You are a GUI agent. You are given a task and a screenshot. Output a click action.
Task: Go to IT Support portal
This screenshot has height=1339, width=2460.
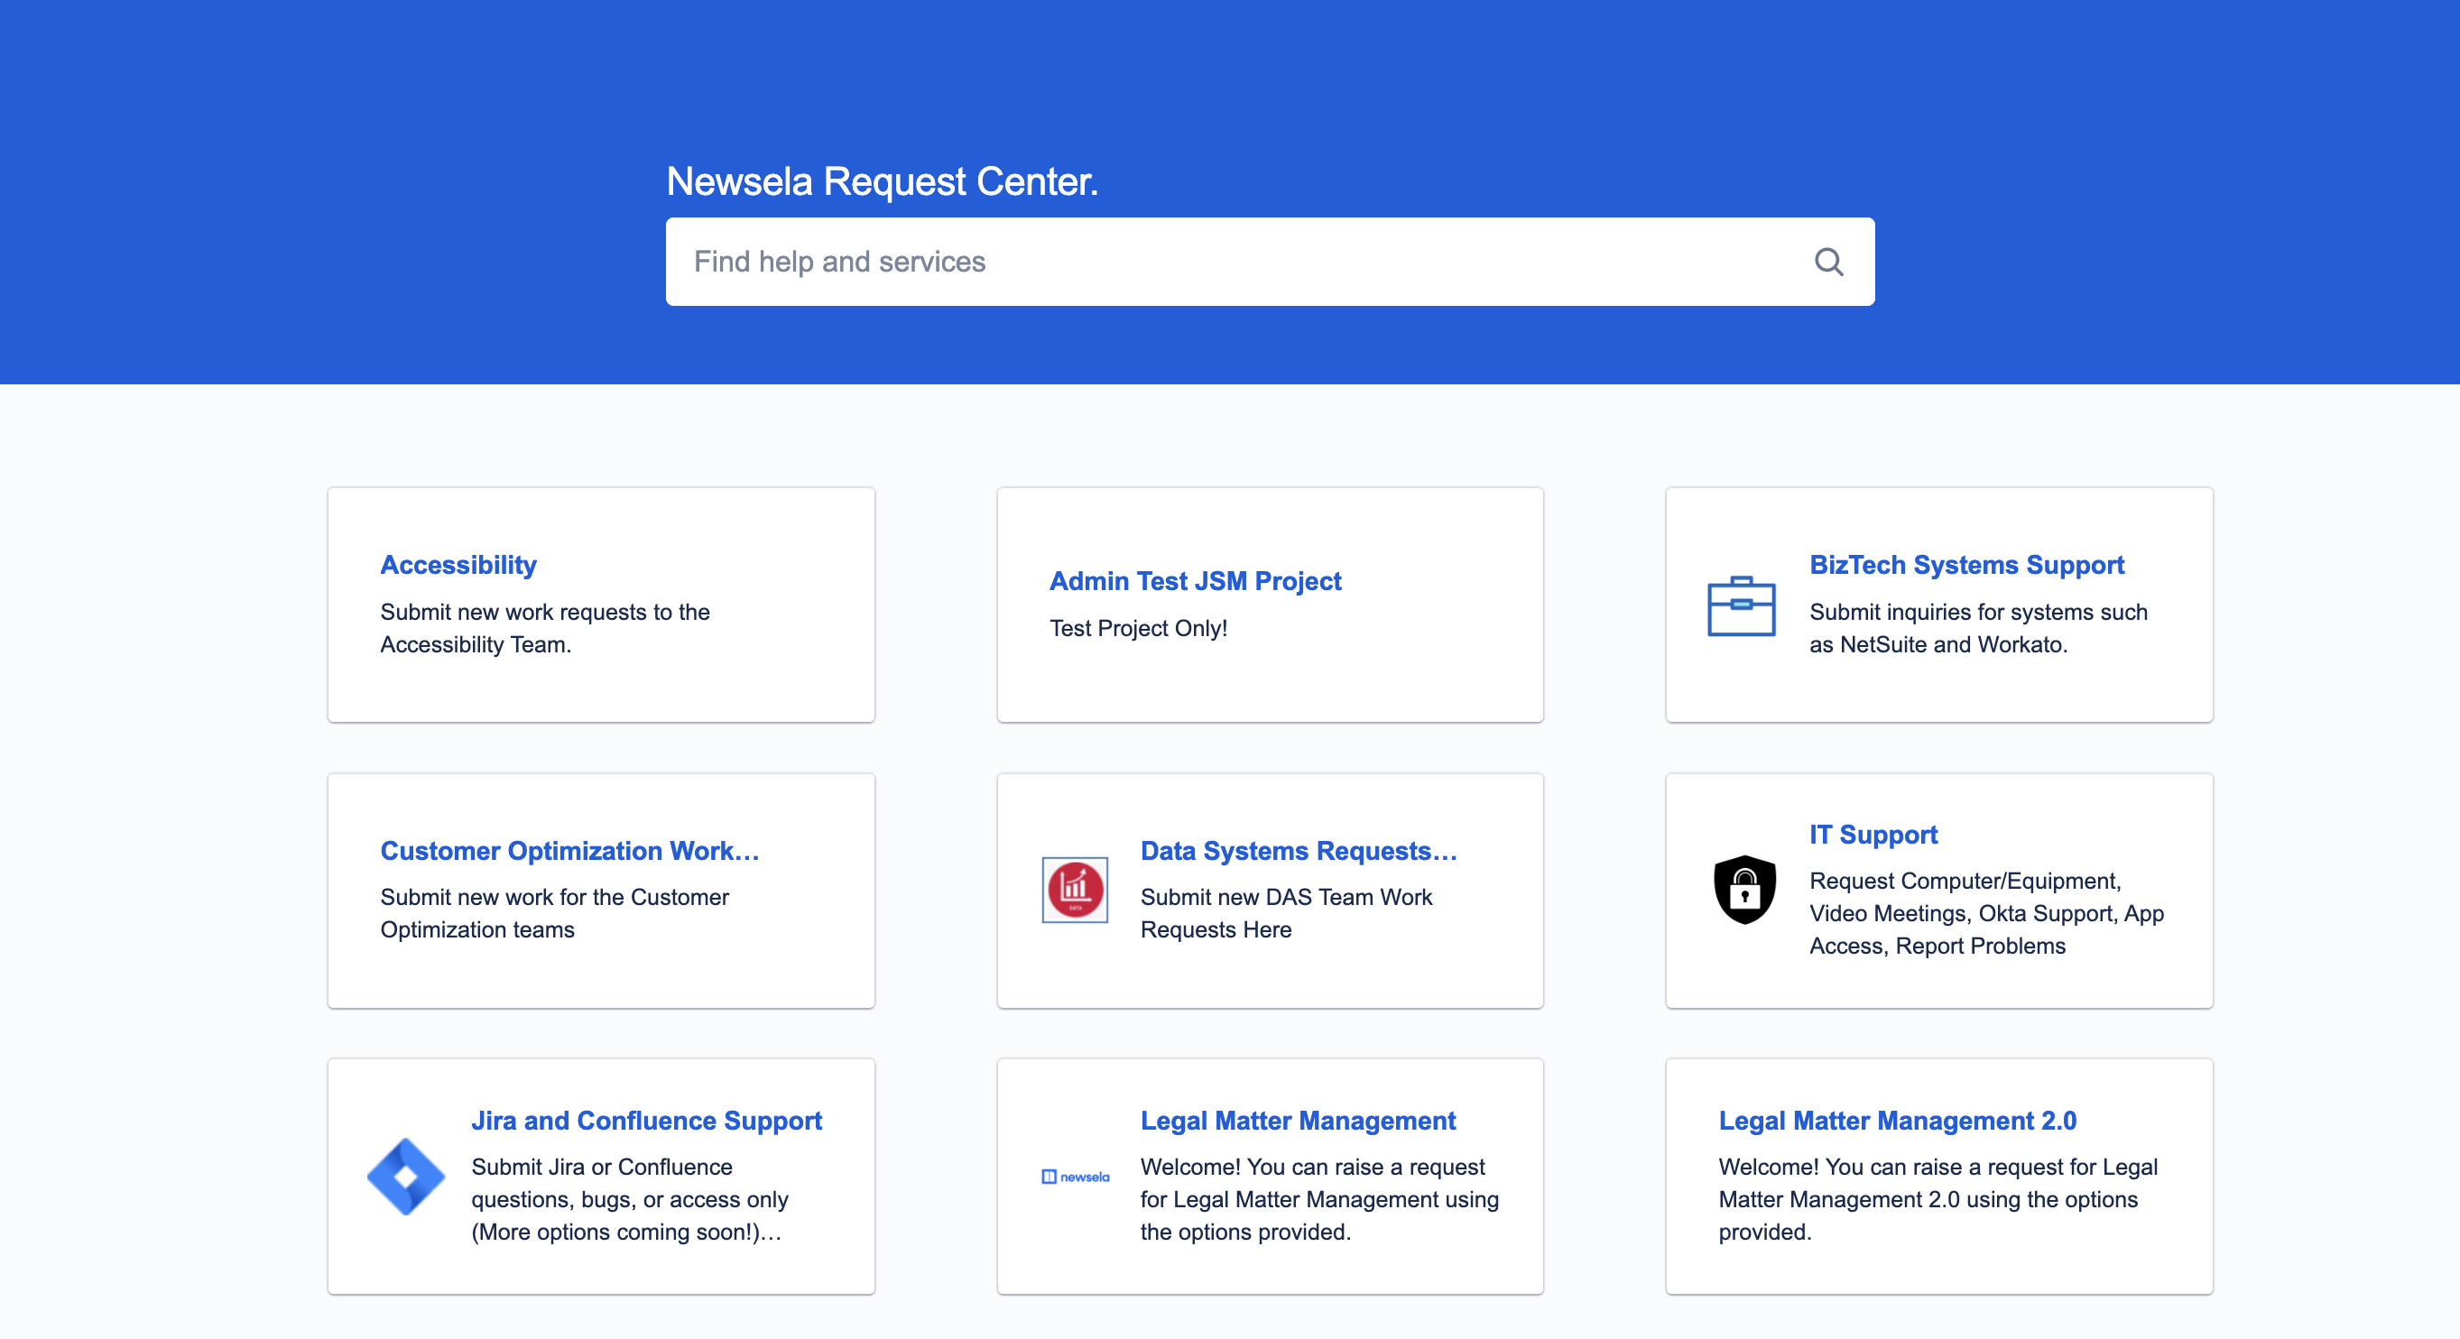click(x=1873, y=835)
